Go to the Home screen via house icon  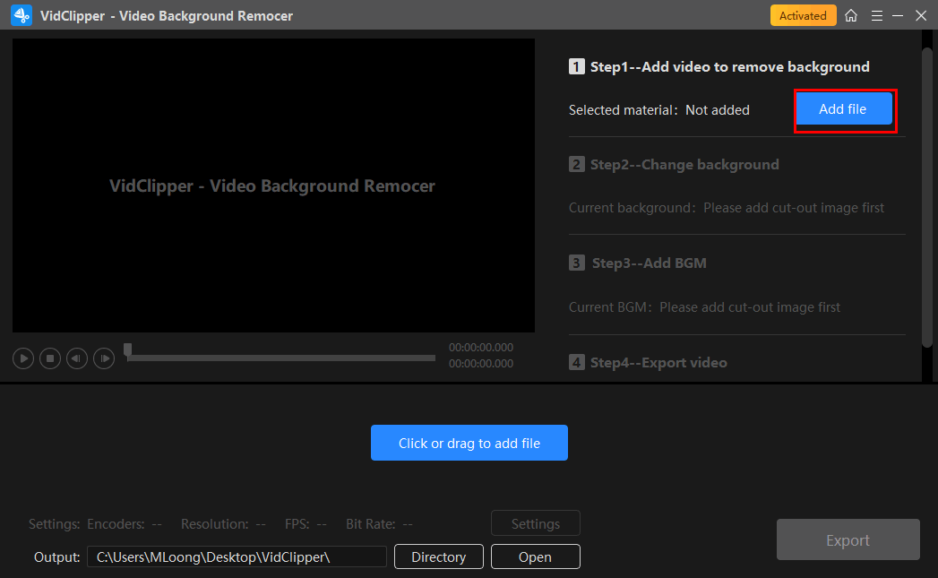click(851, 15)
